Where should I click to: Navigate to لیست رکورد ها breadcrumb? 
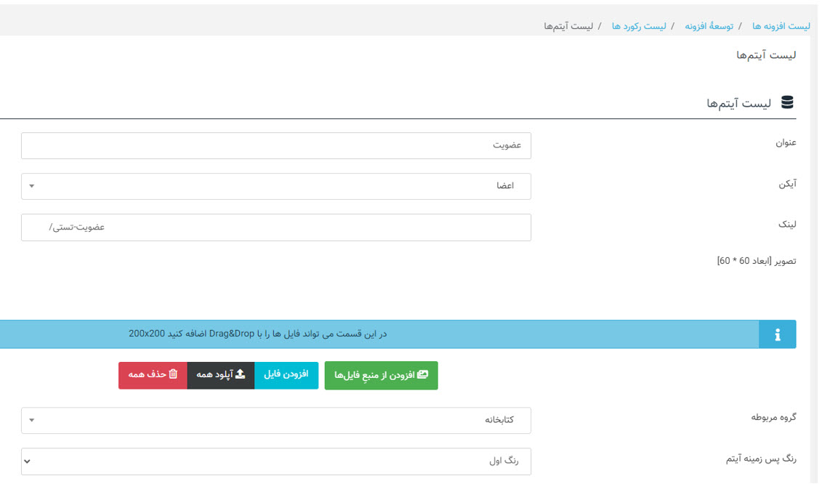pyautogui.click(x=639, y=26)
